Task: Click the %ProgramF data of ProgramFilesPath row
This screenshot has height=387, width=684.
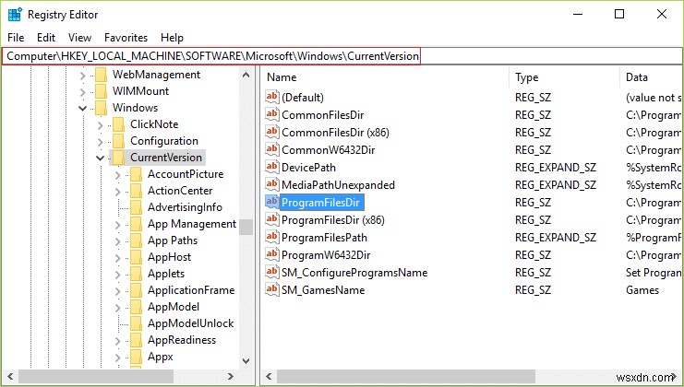Action: [x=654, y=238]
